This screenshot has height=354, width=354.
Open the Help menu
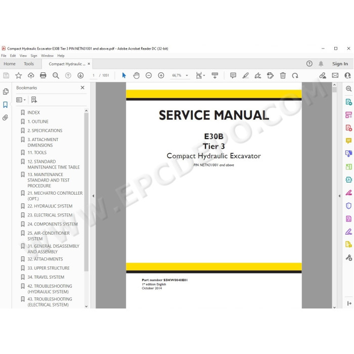click(61, 56)
